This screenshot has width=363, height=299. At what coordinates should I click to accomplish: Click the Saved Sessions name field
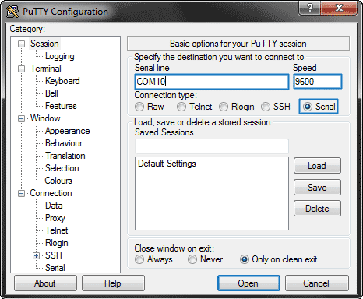pyautogui.click(x=212, y=146)
